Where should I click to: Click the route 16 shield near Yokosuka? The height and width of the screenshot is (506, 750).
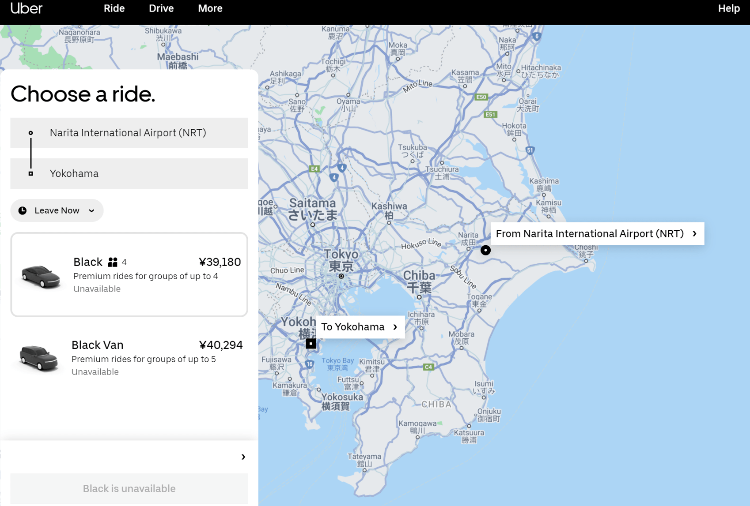[309, 364]
